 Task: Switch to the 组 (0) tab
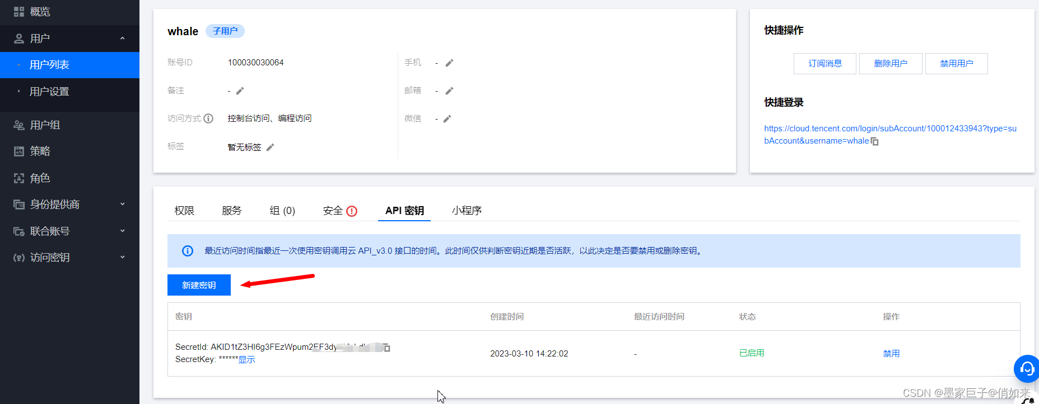coord(282,211)
